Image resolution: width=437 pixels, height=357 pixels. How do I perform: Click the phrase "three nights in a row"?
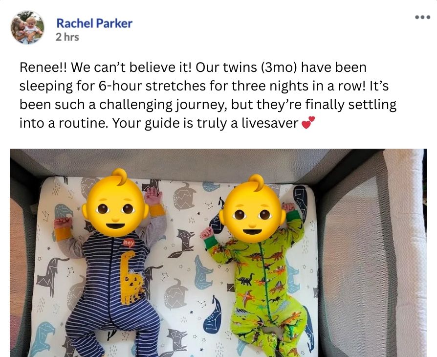(x=298, y=86)
